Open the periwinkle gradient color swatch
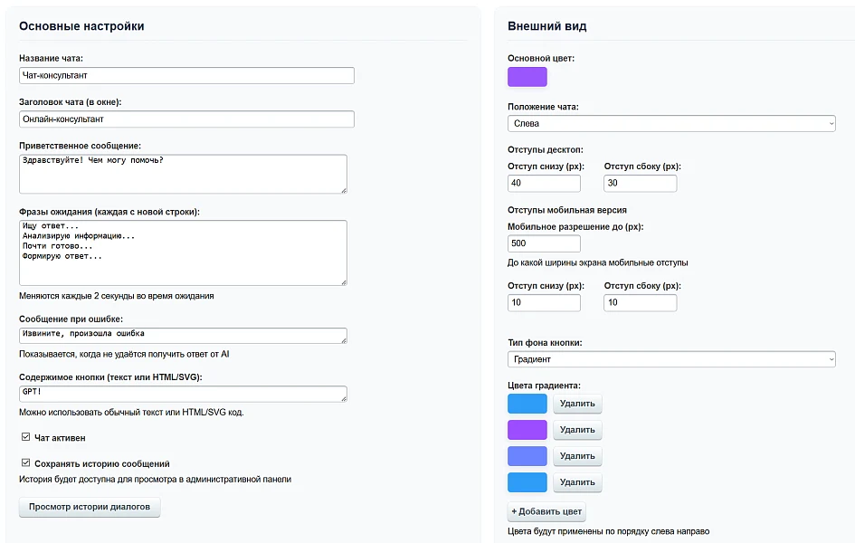Viewport: 855px width, 543px height. pos(527,456)
